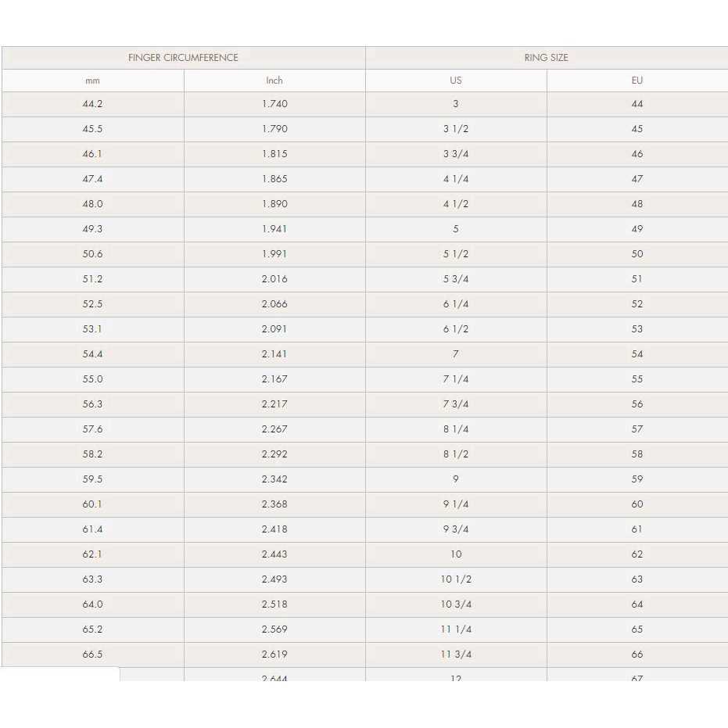Click the EU column header
728x728 pixels.
(637, 81)
